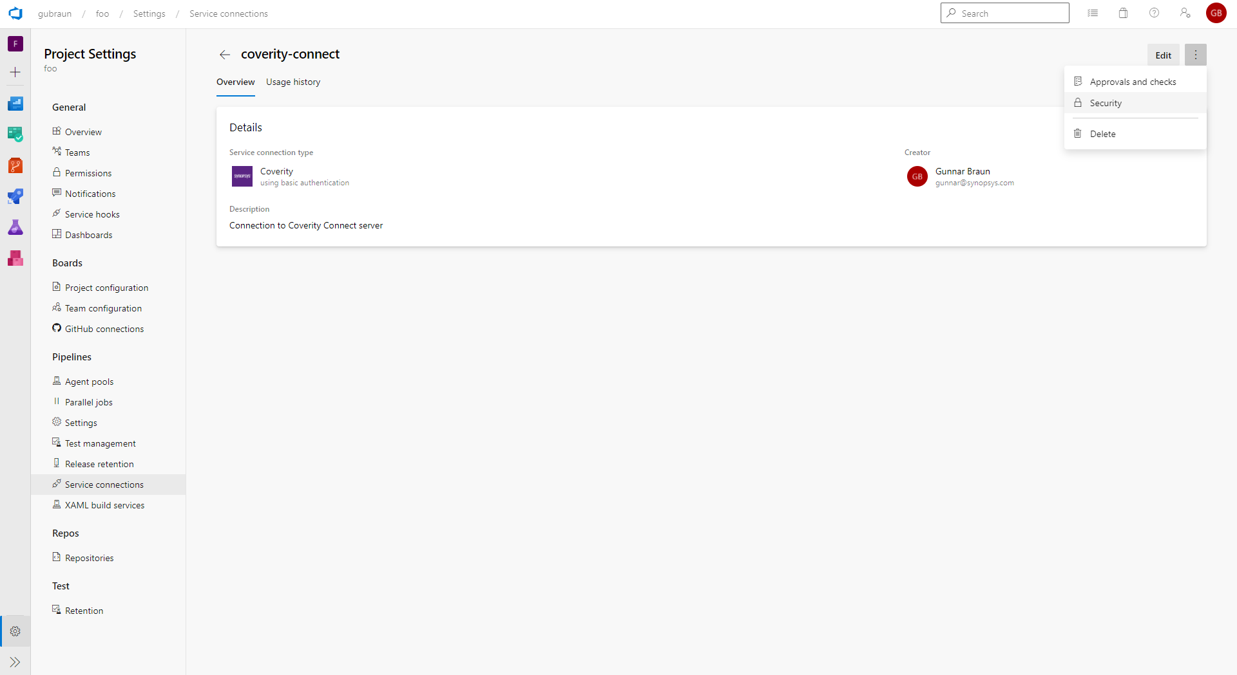The width and height of the screenshot is (1237, 675).
Task: Click the Marketplace shopping bag icon
Action: pos(1123,14)
